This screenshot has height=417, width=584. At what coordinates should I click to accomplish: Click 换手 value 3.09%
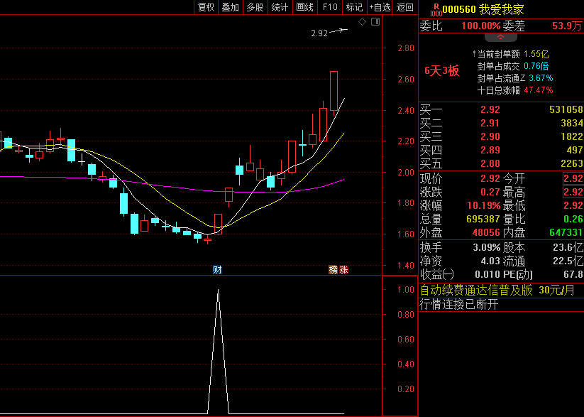pos(486,247)
